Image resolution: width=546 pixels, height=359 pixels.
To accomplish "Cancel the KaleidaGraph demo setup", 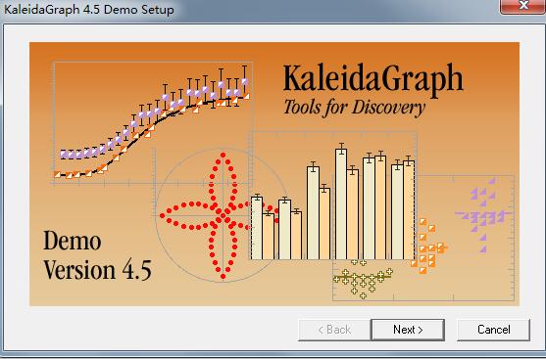I will pos(493,330).
